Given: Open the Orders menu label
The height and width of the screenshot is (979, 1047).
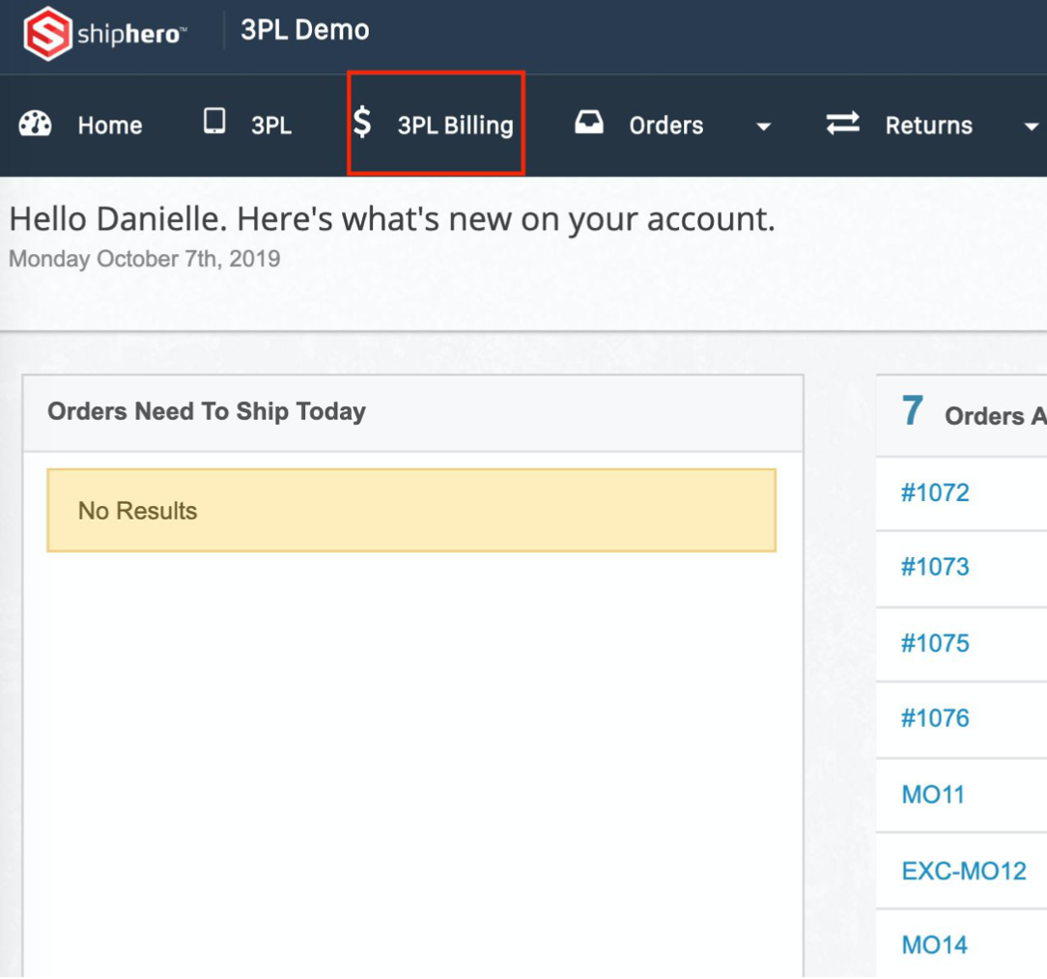Looking at the screenshot, I should point(665,126).
